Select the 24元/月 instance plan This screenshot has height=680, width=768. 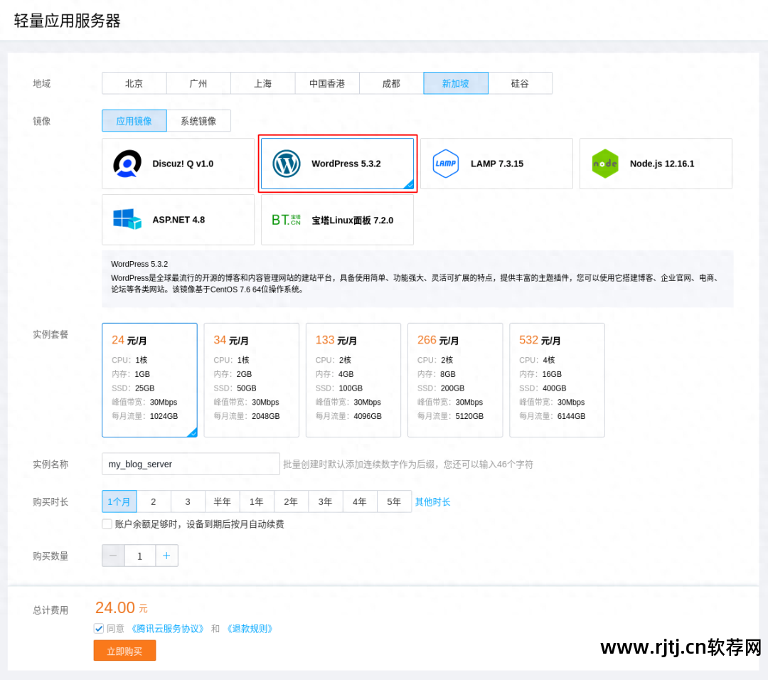[149, 380]
